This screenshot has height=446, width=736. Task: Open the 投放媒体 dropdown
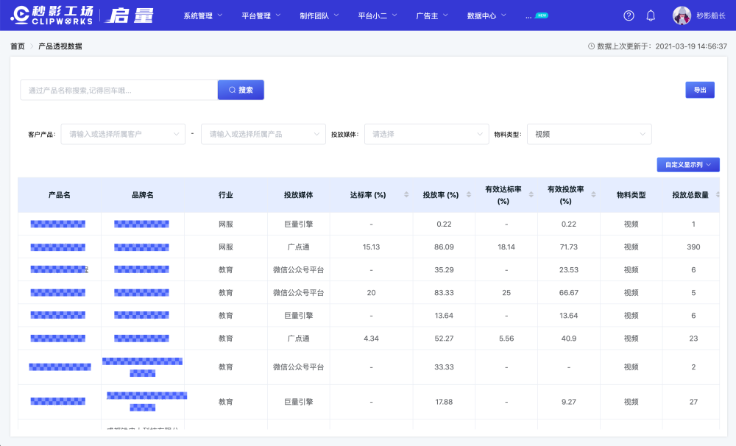coord(427,134)
